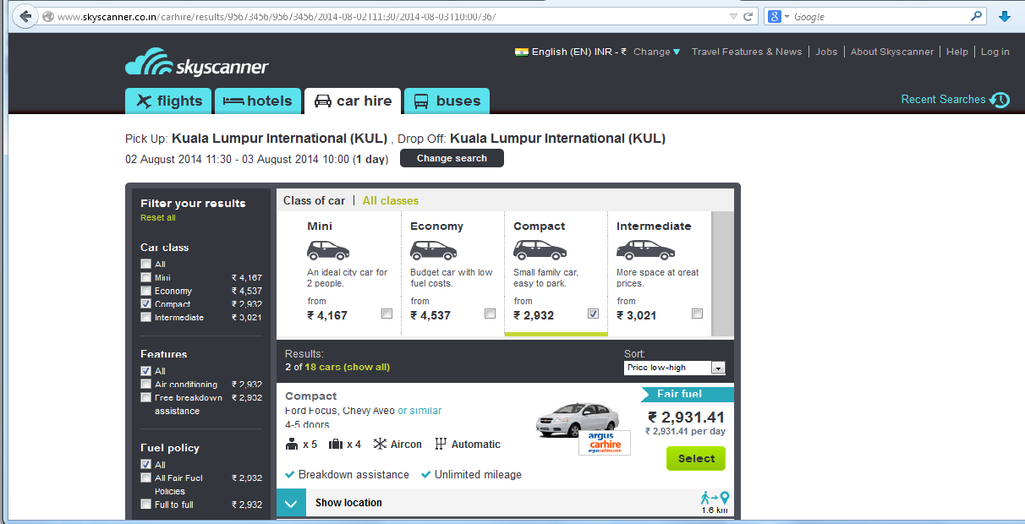Click the India flag icon
Image resolution: width=1025 pixels, height=524 pixels.
point(521,52)
